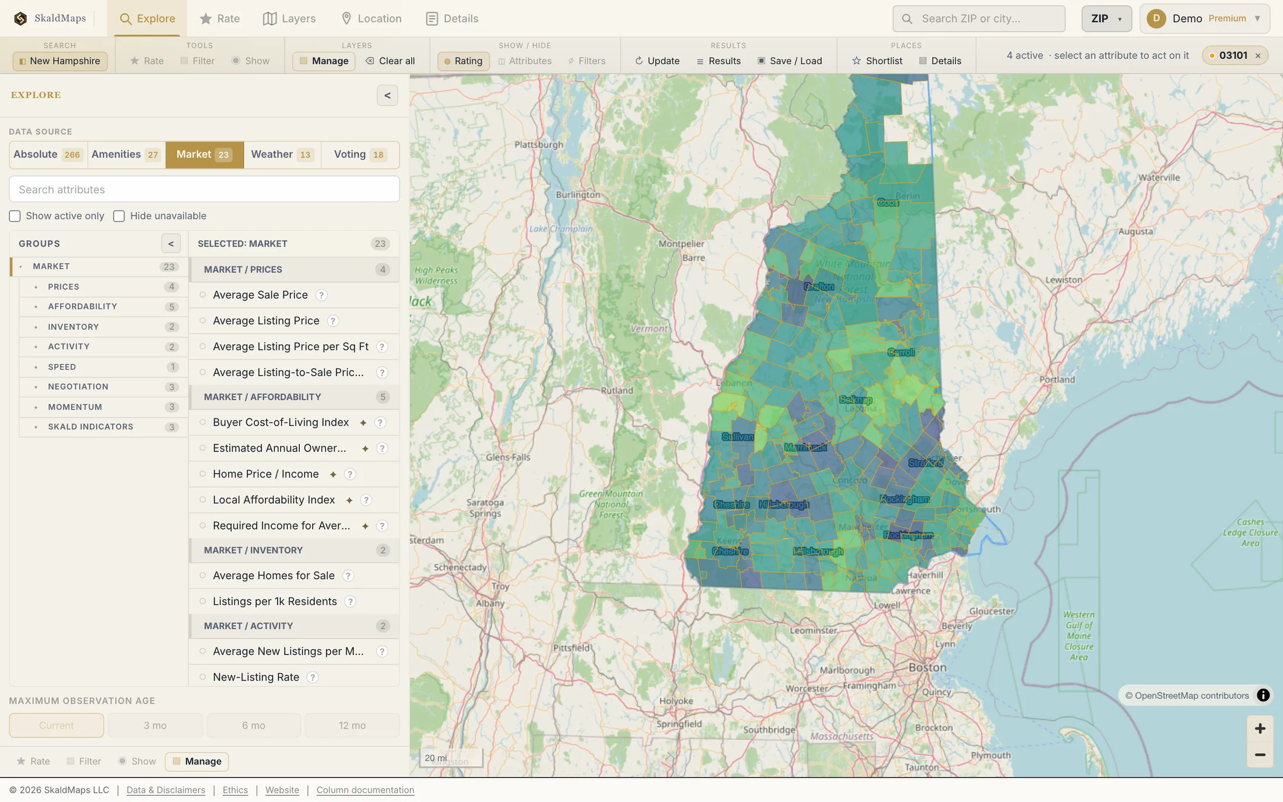Collapse the MARKET / ACTIVITY section header
Viewport: 1283px width, 802px height.
pos(294,626)
